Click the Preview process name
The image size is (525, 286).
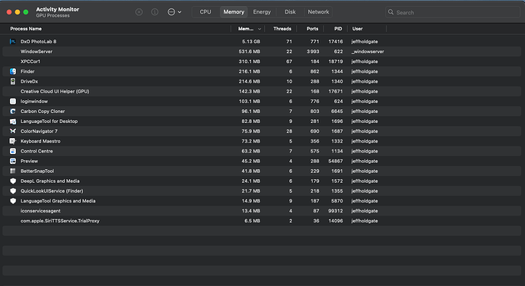[29, 161]
